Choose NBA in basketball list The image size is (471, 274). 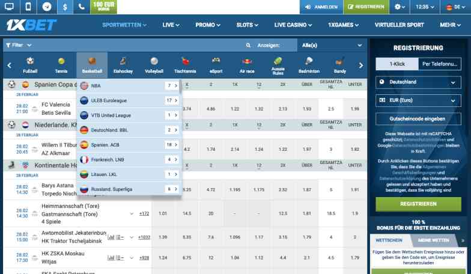tap(129, 85)
